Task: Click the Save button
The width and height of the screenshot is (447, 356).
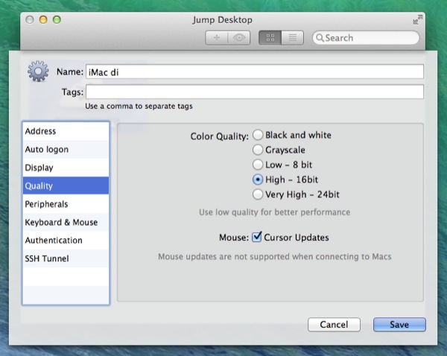Action: 399,325
